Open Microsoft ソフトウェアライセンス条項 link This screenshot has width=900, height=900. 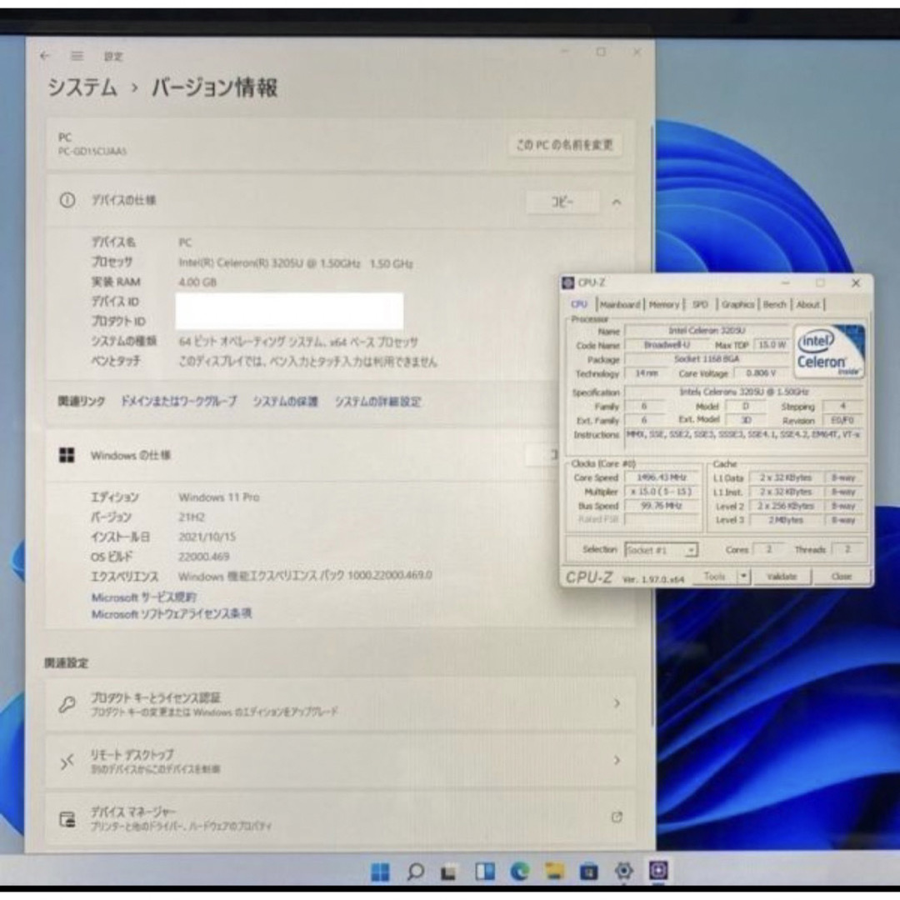click(171, 614)
